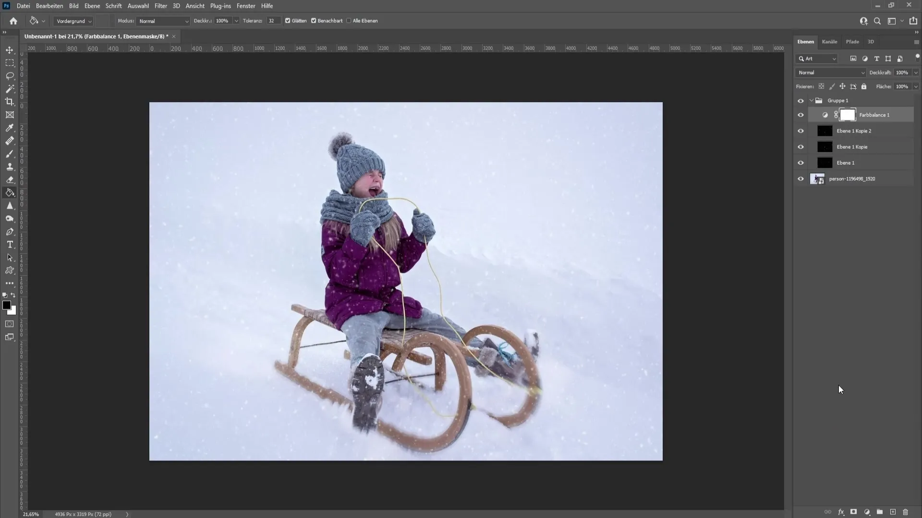The image size is (922, 518).
Task: Enable Benachbart checkbox in options bar
Action: [x=314, y=21]
